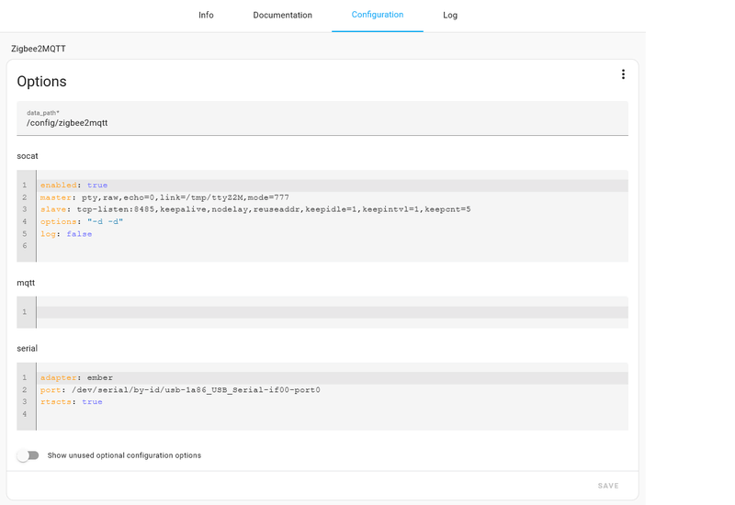This screenshot has width=735, height=505.
Task: Switch to the Documentation tab
Action: click(x=282, y=15)
